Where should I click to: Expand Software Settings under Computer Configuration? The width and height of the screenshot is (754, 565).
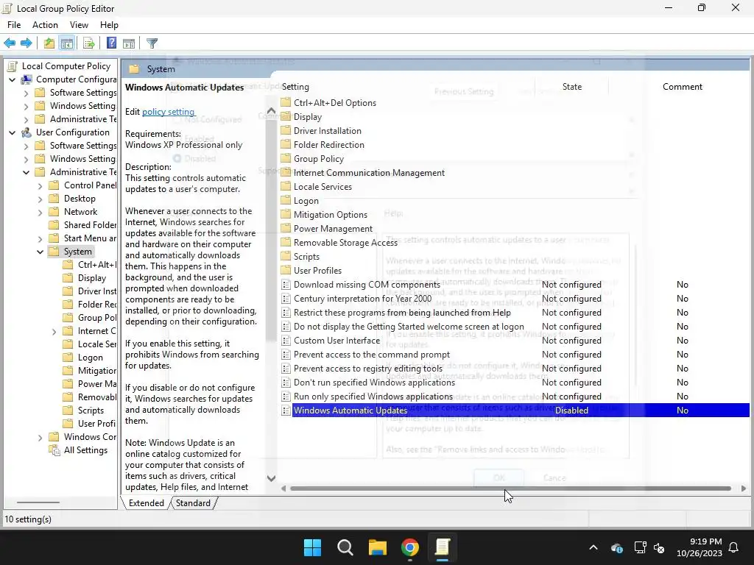27,93
